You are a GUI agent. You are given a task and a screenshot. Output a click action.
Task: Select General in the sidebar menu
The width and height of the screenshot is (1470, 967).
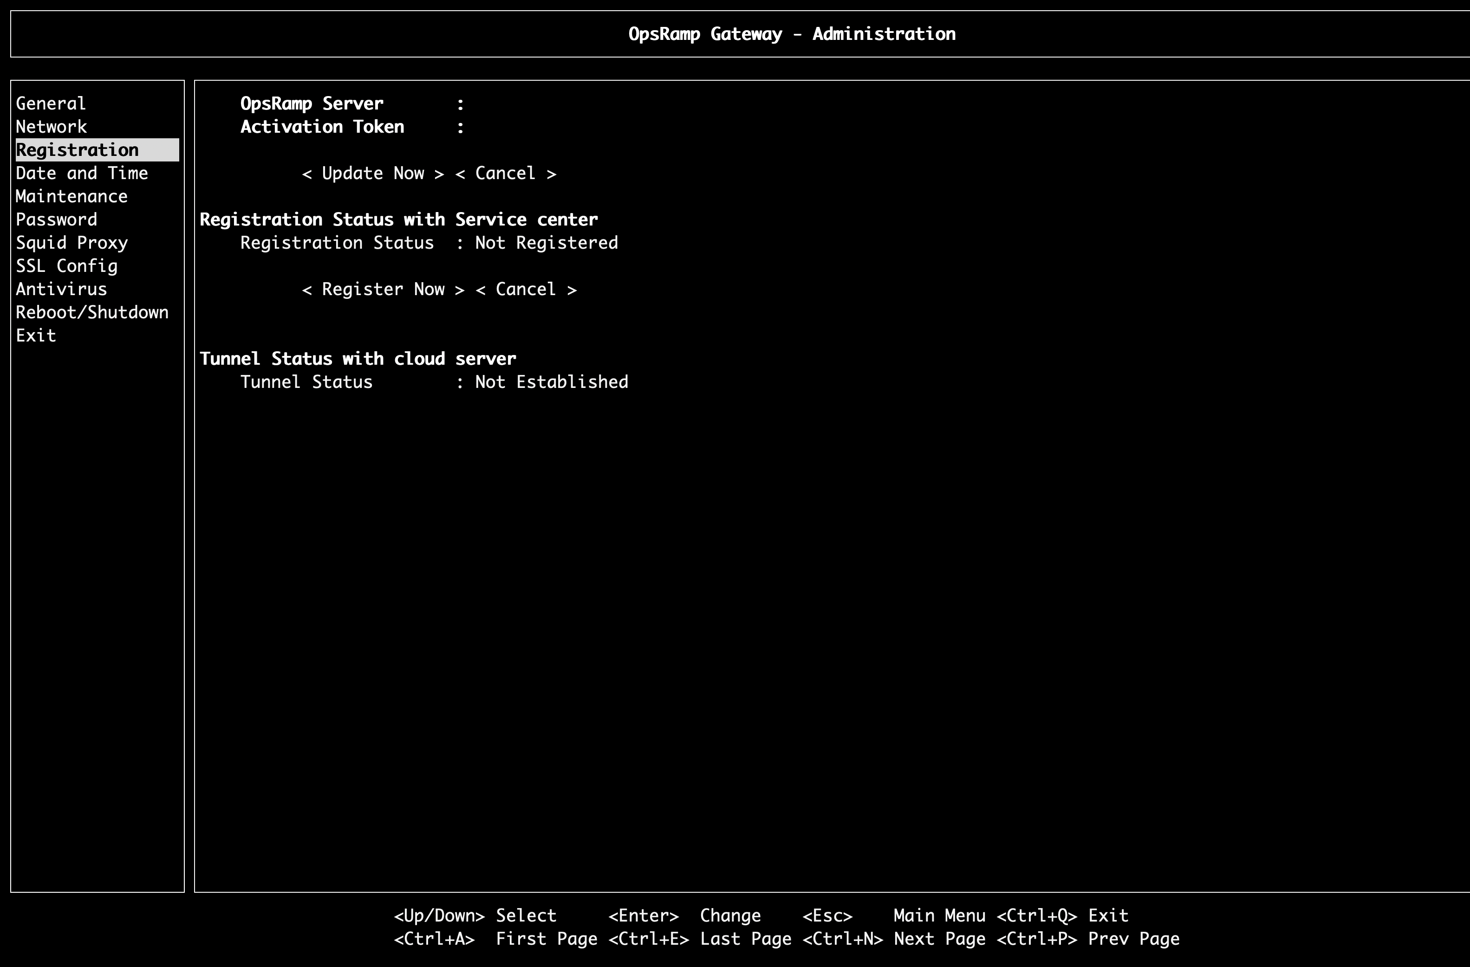[x=51, y=103]
